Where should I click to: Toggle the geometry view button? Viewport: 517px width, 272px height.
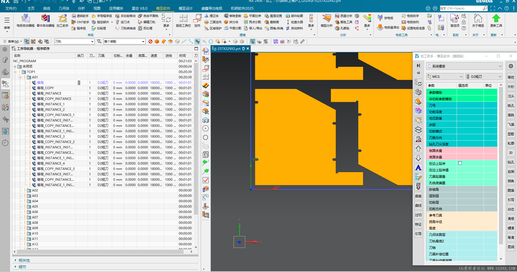point(40,41)
